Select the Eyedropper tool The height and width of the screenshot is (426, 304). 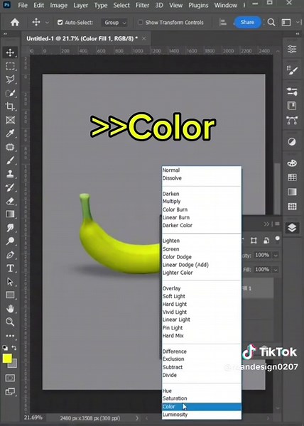10,133
